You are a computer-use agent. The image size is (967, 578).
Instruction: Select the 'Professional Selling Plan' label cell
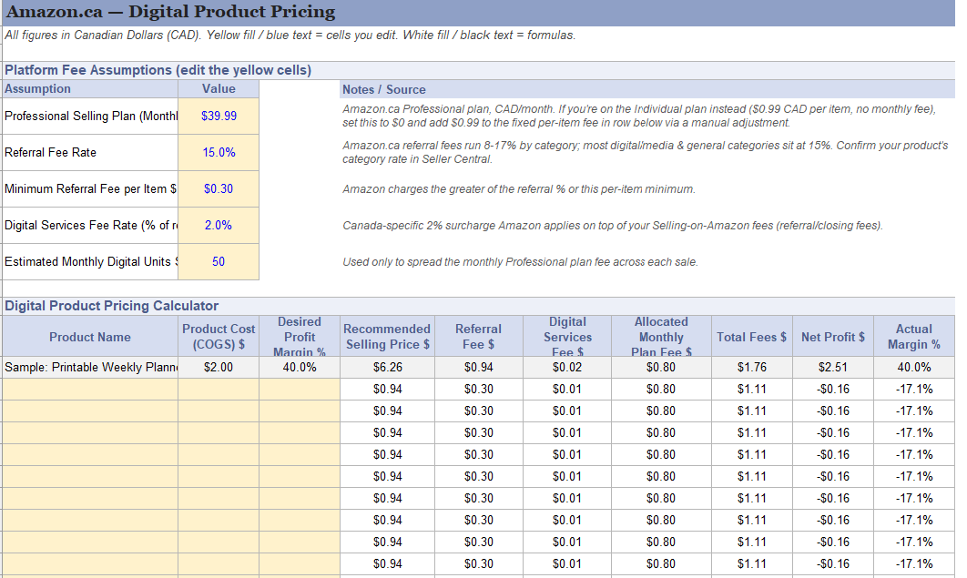click(90, 116)
